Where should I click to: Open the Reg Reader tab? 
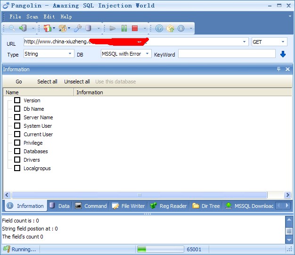coord(169,206)
